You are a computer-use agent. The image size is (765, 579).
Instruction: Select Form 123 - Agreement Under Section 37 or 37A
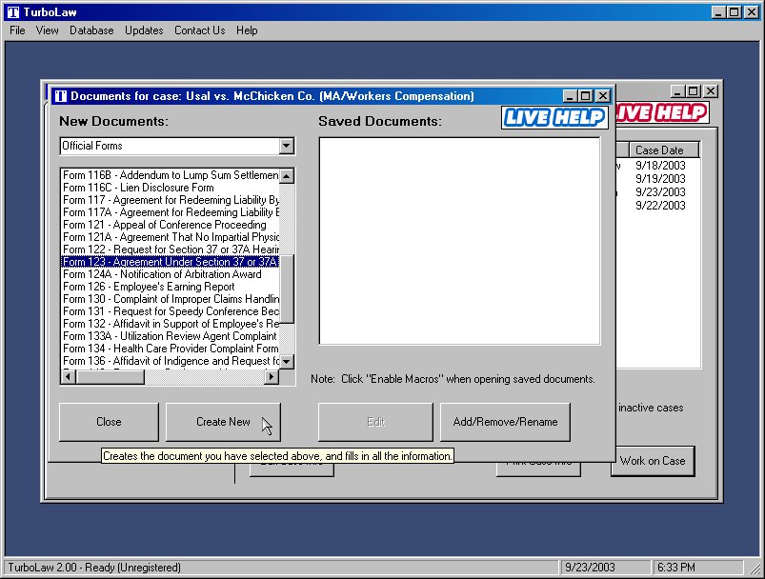click(x=171, y=262)
